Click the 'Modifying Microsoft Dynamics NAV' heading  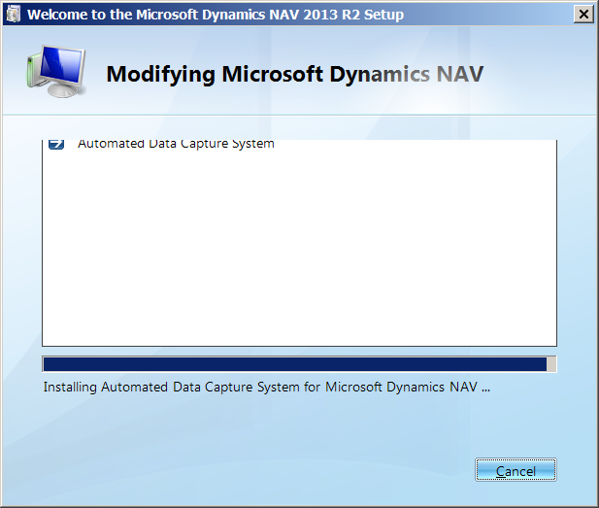pos(295,74)
